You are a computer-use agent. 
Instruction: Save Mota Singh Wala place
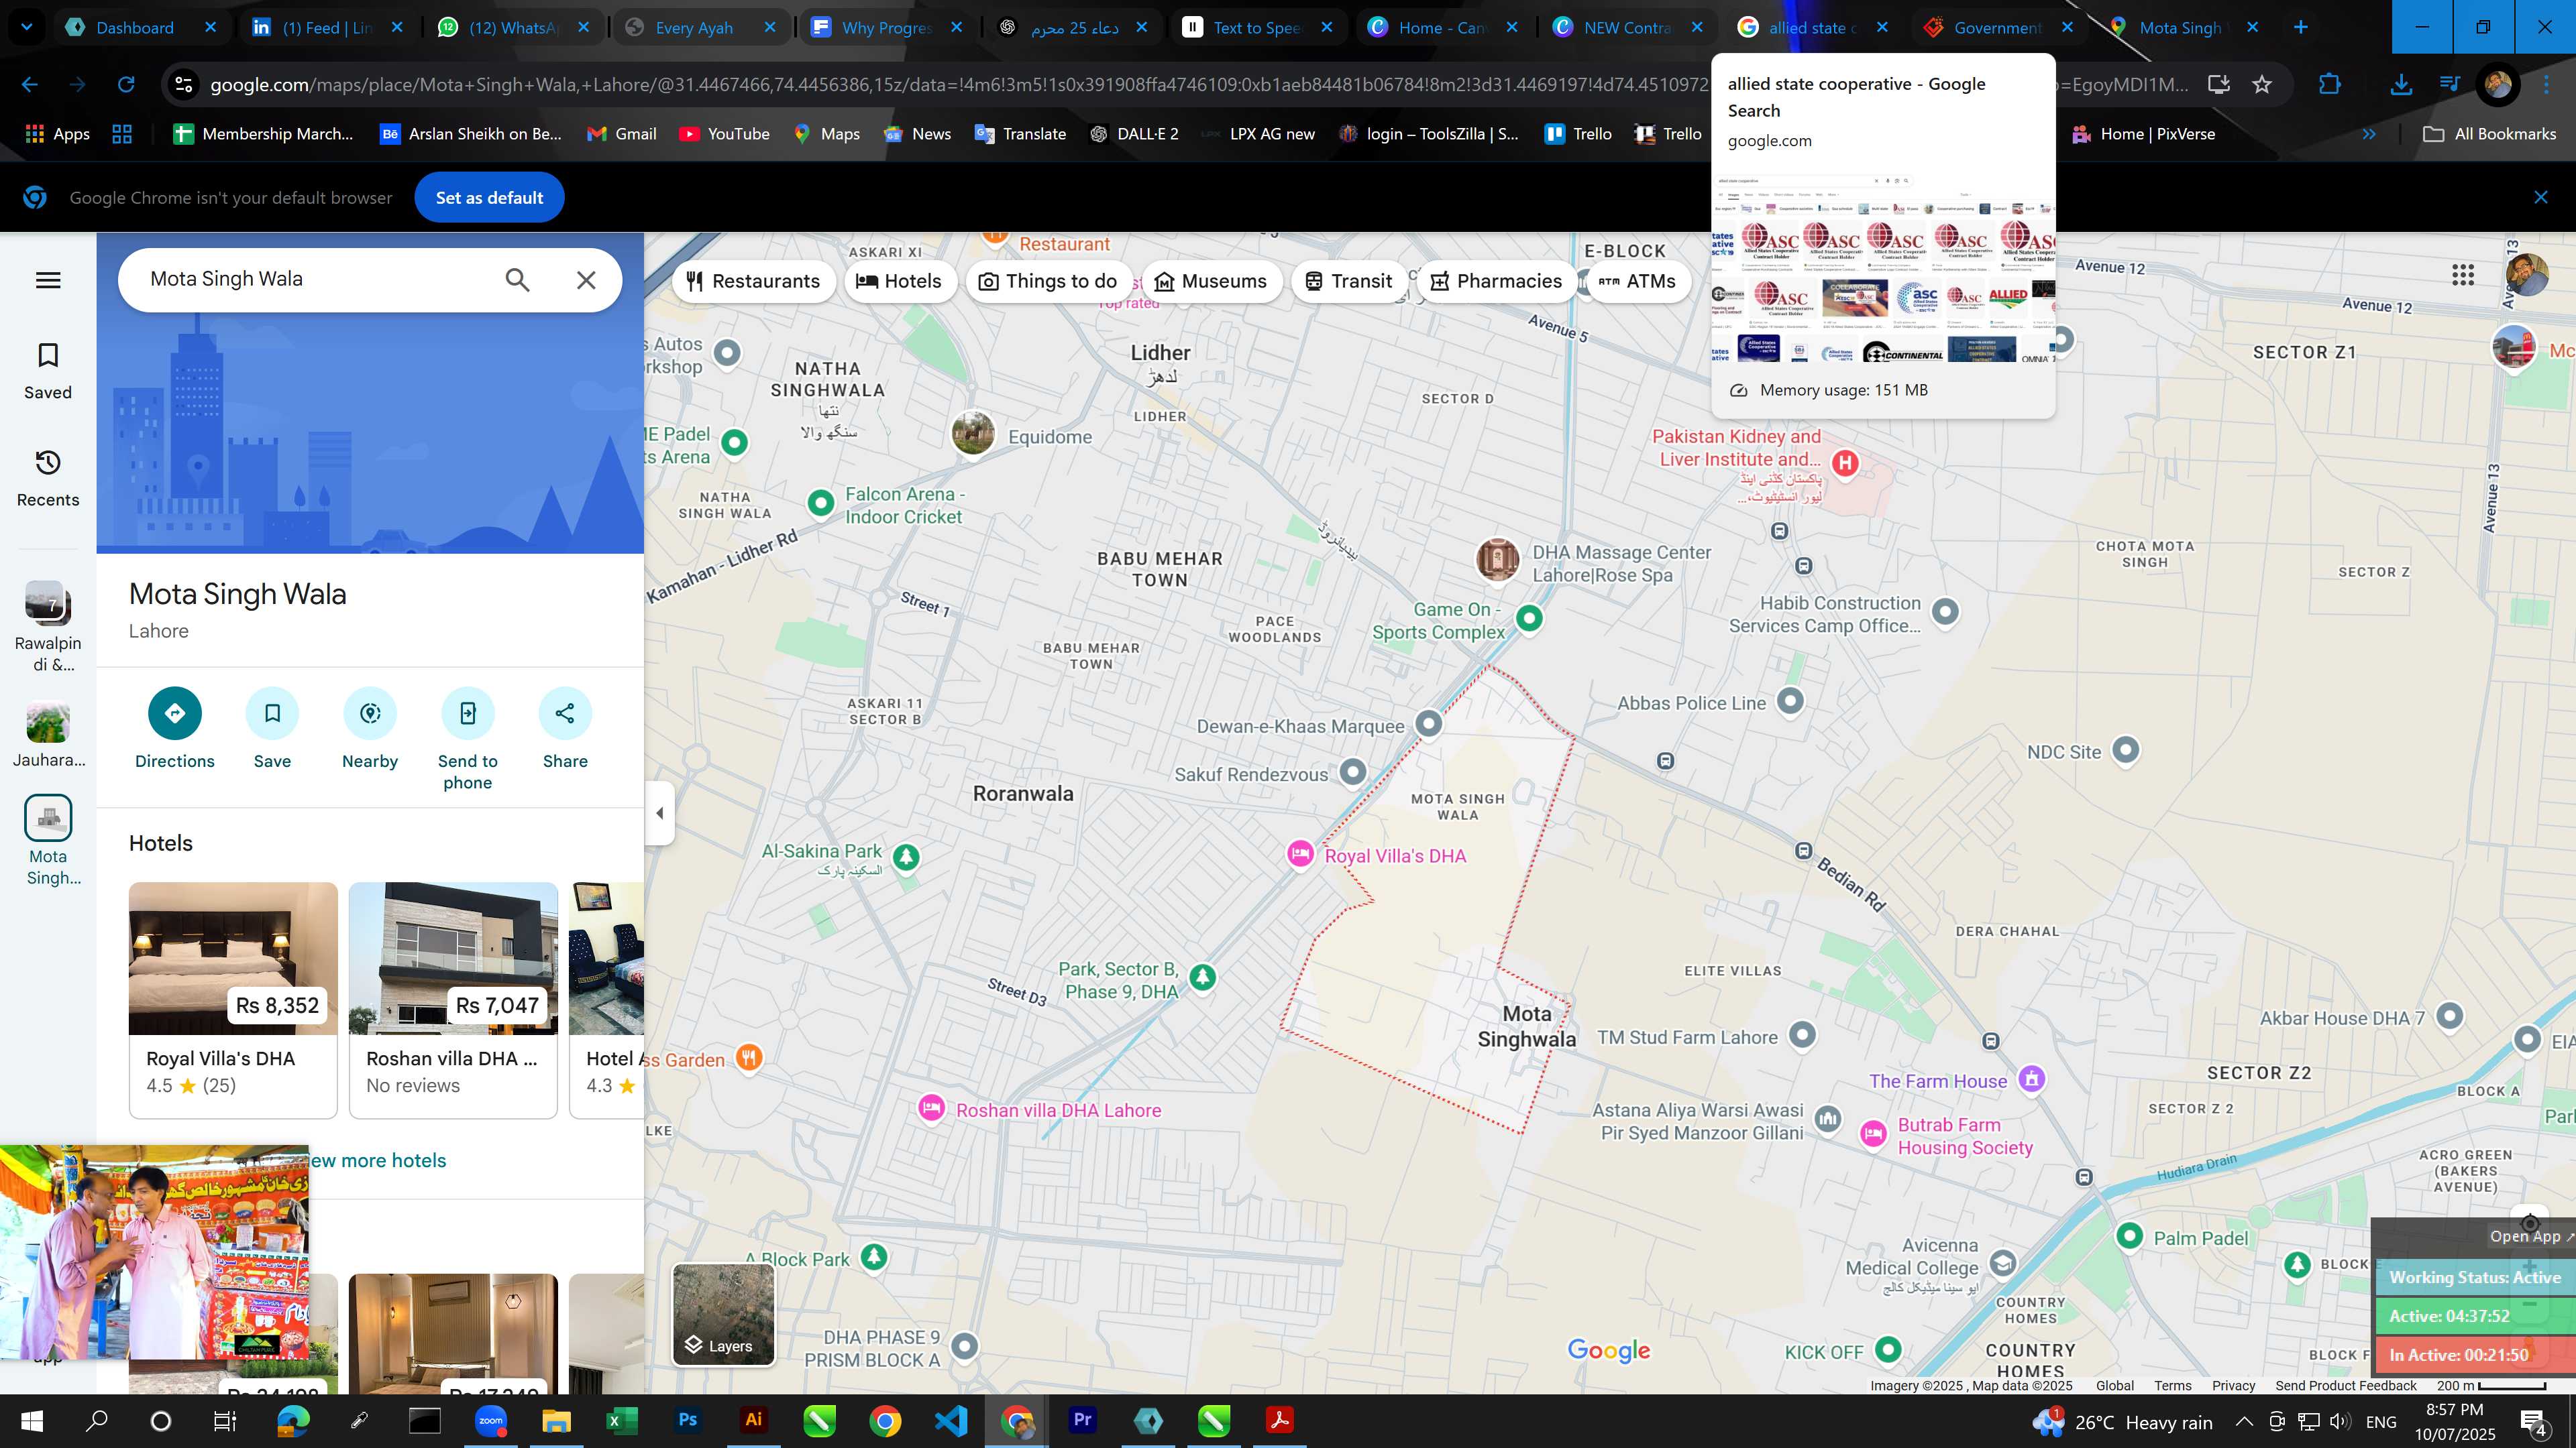pos(272,729)
